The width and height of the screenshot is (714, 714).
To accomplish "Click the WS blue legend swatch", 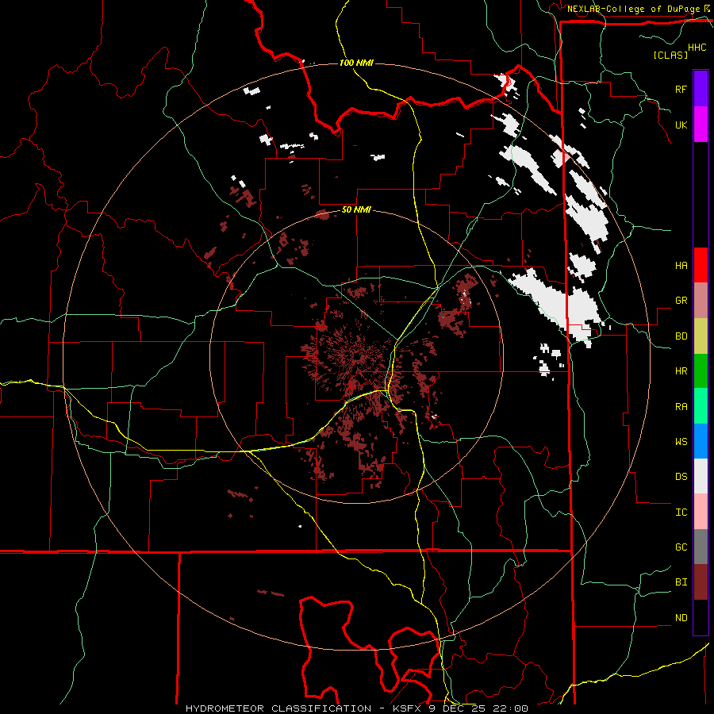I will click(x=701, y=441).
